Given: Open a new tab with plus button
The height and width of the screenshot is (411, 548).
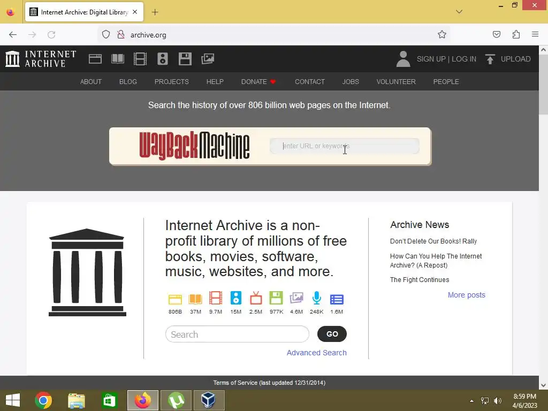Looking at the screenshot, I should tap(155, 12).
